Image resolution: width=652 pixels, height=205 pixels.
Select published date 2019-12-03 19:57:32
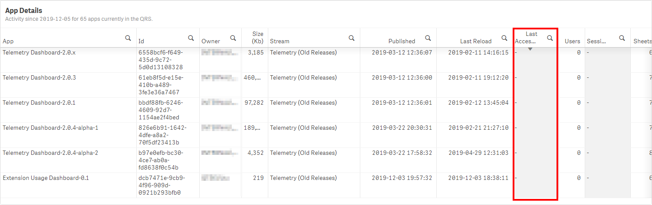[402, 178]
